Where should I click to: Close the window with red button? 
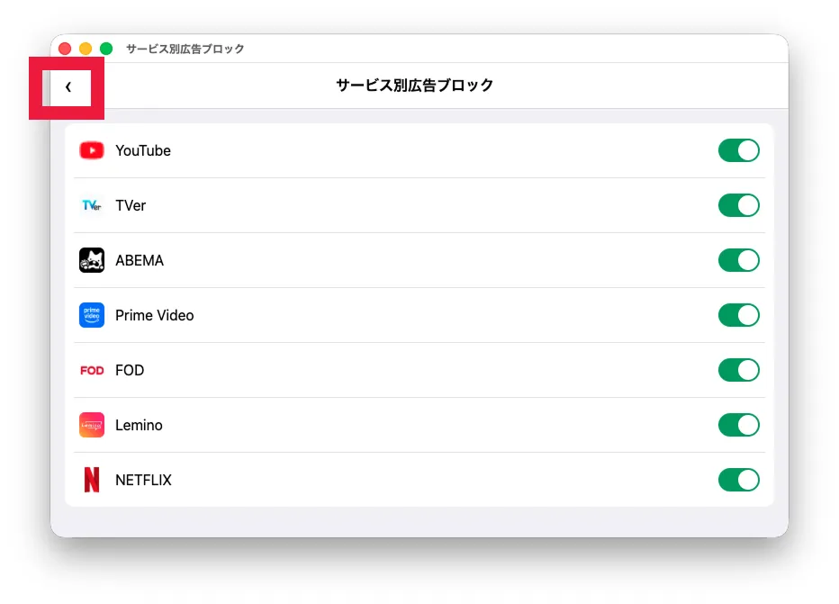pyautogui.click(x=65, y=49)
